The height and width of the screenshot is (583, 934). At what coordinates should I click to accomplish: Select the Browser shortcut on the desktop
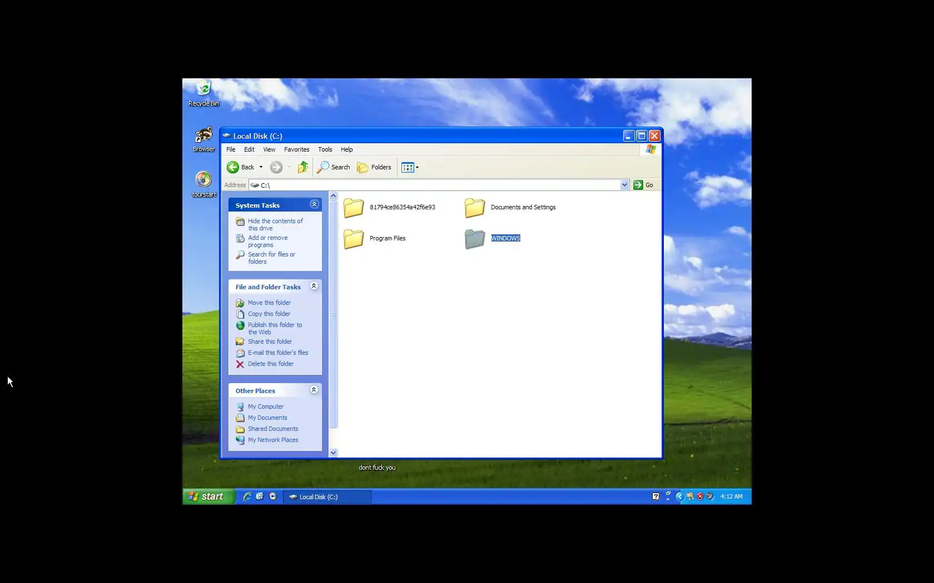[204, 139]
